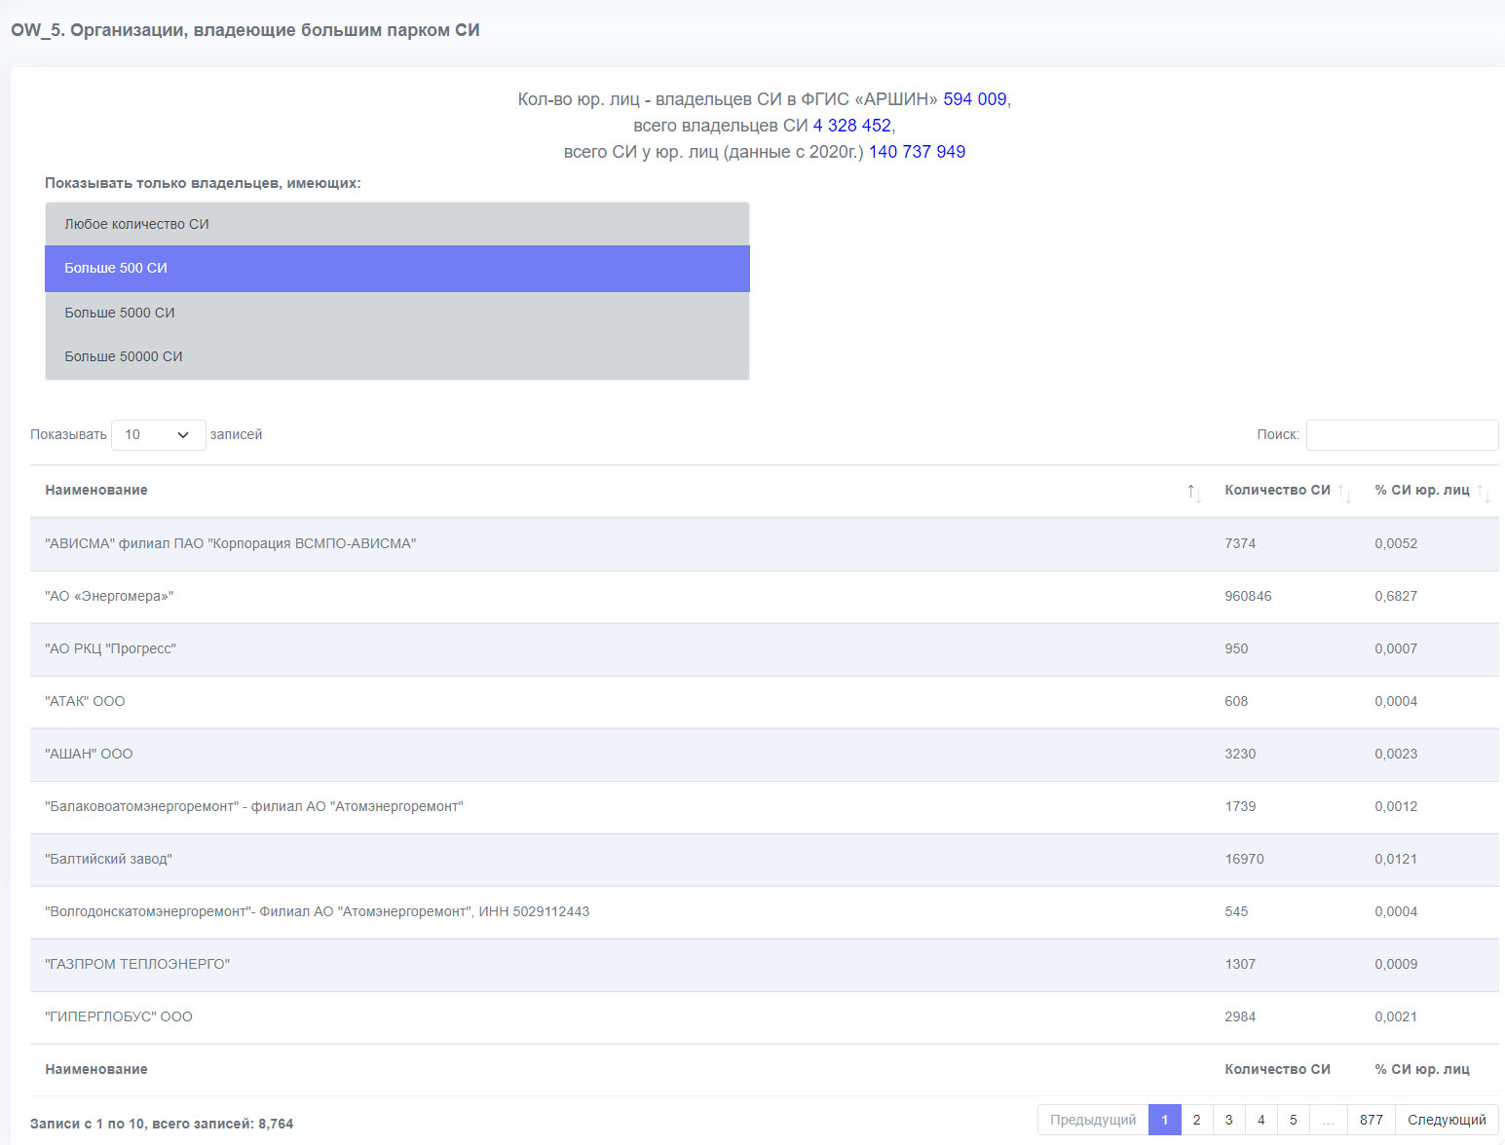Click footer Количество СИ label

[x=1277, y=1069]
